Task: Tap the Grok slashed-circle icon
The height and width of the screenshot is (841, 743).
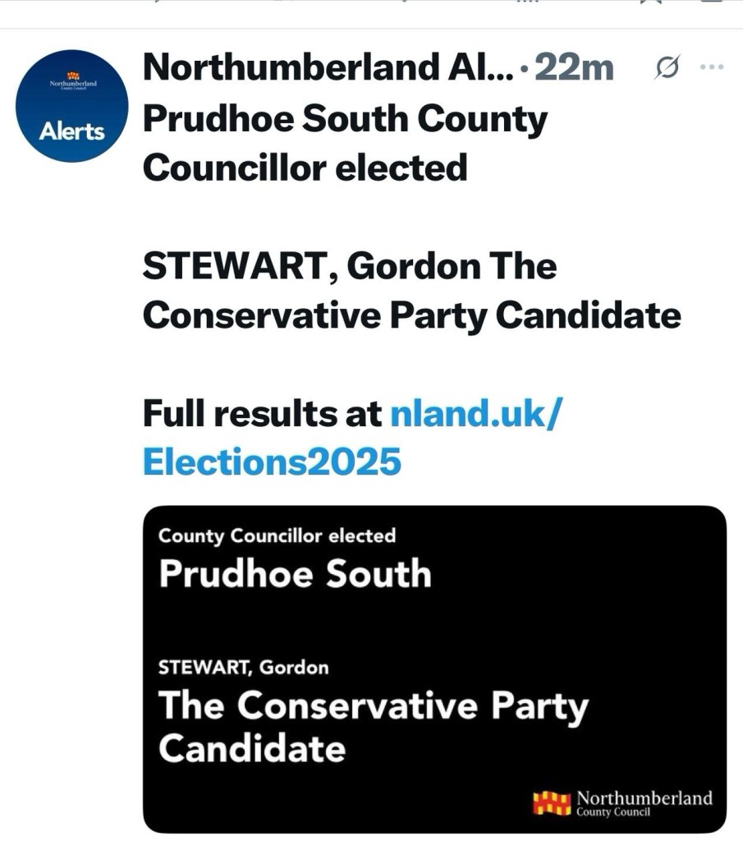Action: point(667,71)
